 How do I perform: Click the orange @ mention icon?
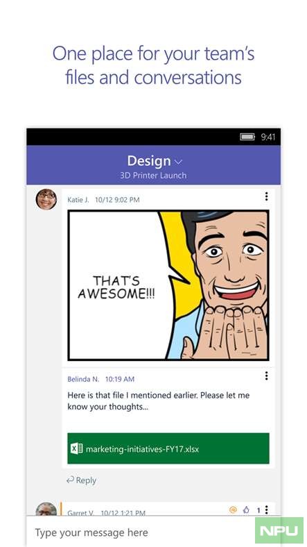(233, 510)
